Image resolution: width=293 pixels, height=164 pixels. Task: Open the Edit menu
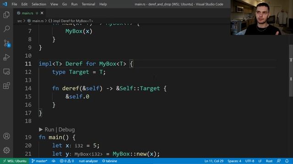(24, 4)
